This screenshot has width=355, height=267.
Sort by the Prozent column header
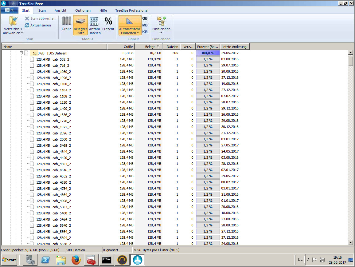pos(208,47)
